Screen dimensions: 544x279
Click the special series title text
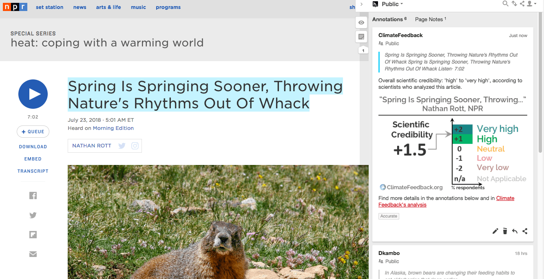(x=107, y=43)
